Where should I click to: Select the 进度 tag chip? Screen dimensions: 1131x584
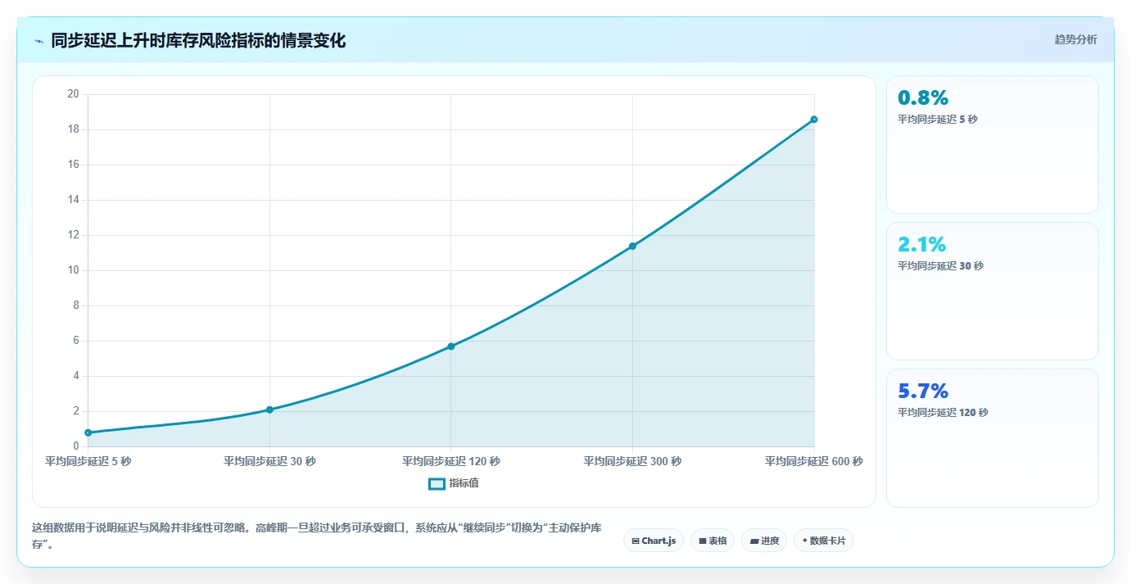[x=764, y=541]
